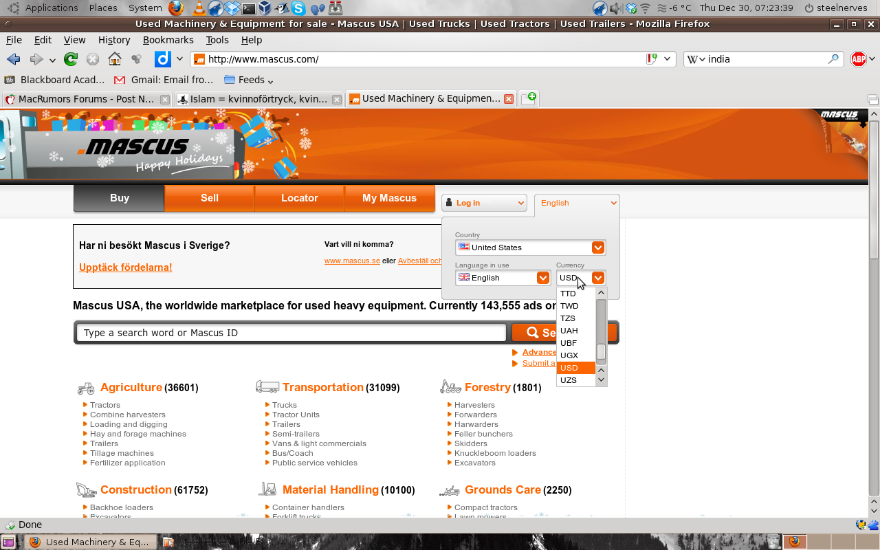
Task: Click the tractor icon beside Agriculture
Action: [x=85, y=388]
